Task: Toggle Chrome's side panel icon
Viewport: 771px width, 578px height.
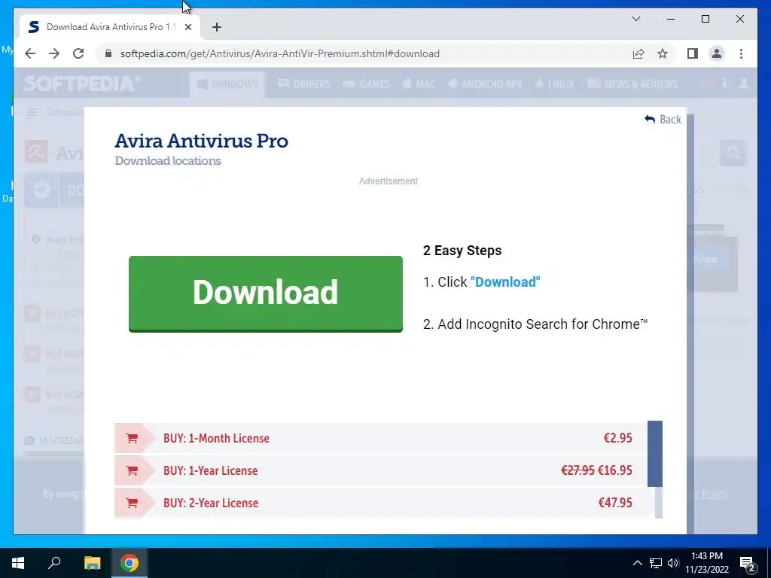Action: click(693, 53)
